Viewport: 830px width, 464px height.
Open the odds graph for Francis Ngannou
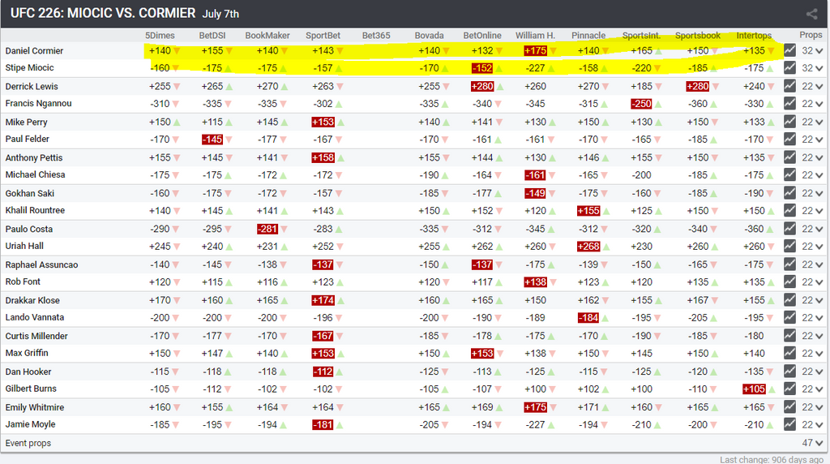[x=789, y=103]
